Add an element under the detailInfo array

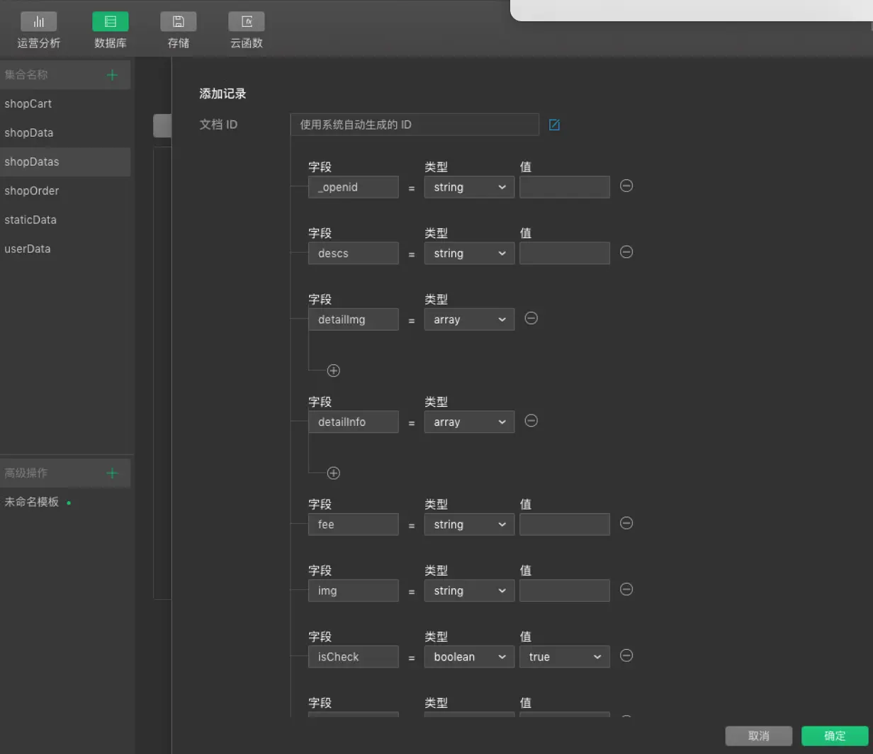click(x=334, y=473)
